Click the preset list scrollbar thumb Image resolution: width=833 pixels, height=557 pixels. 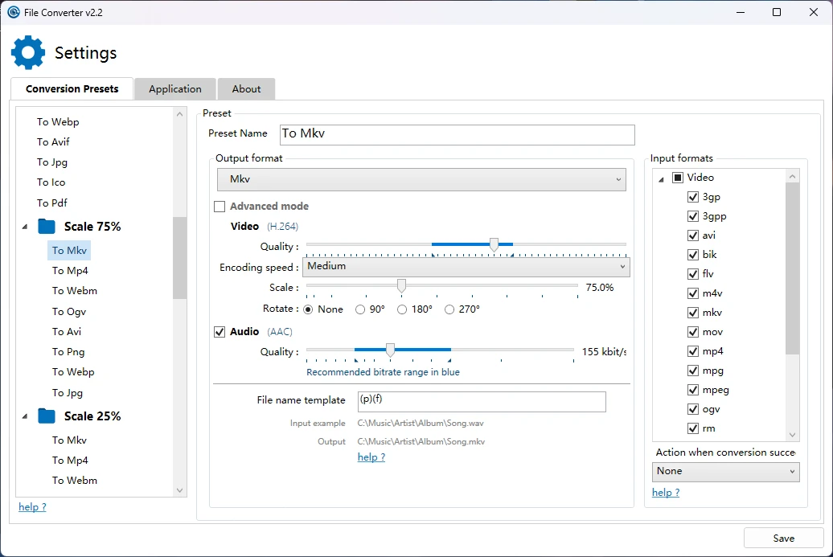[x=179, y=258]
